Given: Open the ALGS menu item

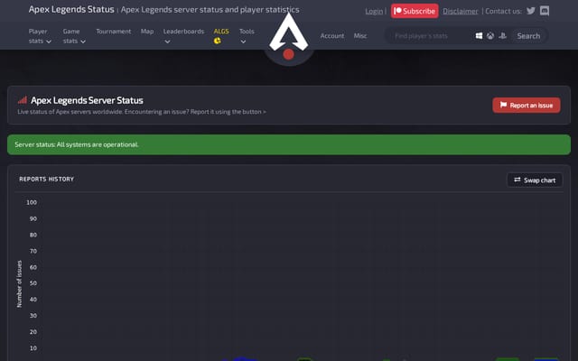Looking at the screenshot, I should [x=221, y=32].
